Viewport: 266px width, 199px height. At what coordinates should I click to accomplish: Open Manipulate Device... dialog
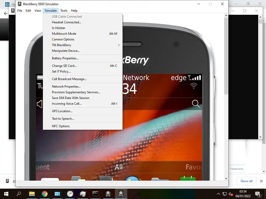pyautogui.click(x=83, y=51)
